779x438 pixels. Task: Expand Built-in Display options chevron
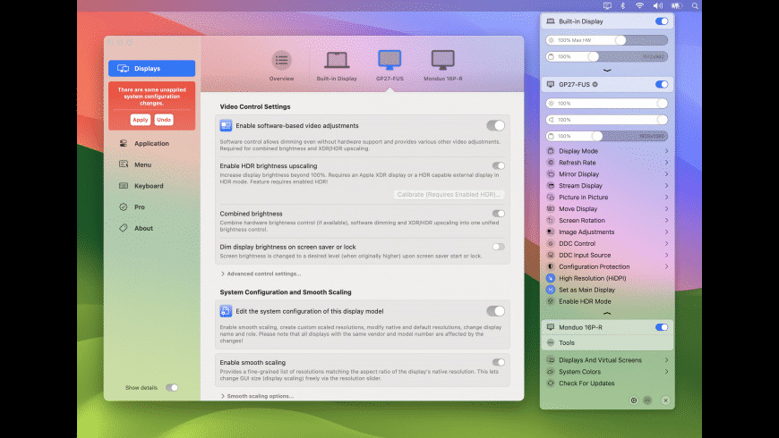607,70
